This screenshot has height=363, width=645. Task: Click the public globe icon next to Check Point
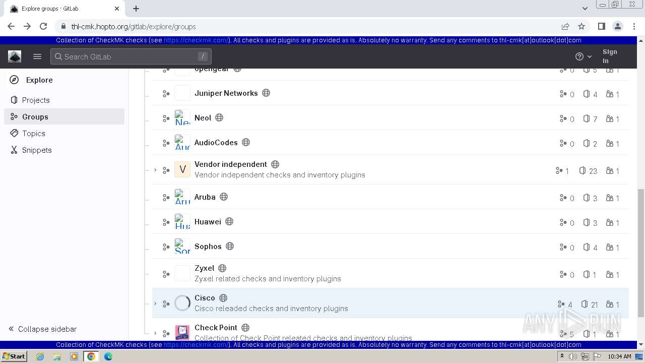tap(245, 327)
